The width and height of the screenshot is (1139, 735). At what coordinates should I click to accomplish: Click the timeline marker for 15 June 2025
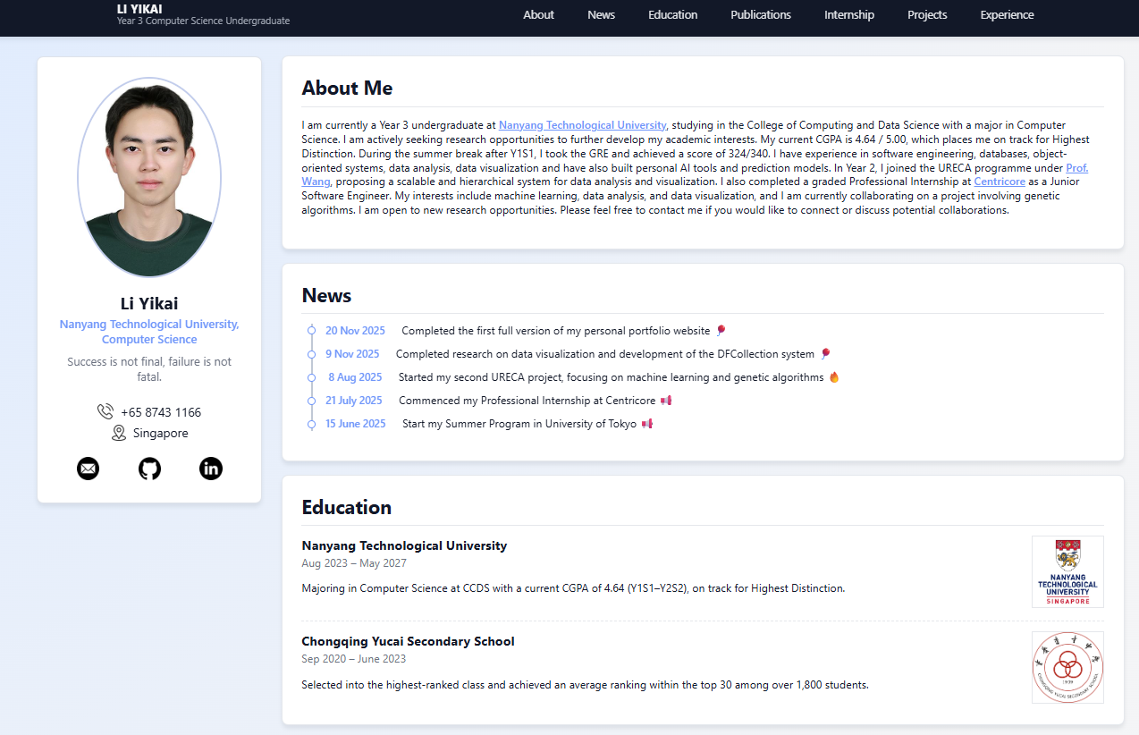pos(310,423)
